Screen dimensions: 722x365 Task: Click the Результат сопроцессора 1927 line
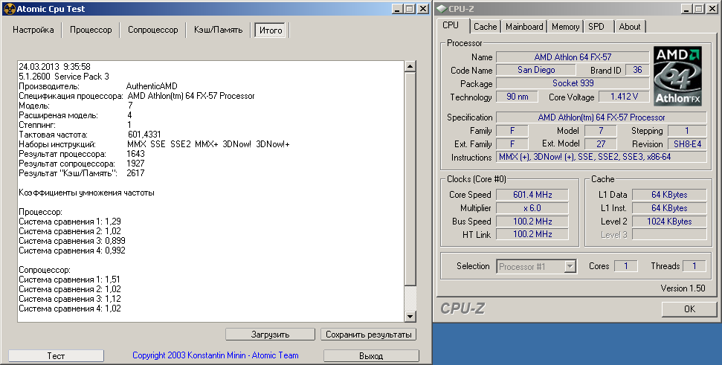pos(82,164)
